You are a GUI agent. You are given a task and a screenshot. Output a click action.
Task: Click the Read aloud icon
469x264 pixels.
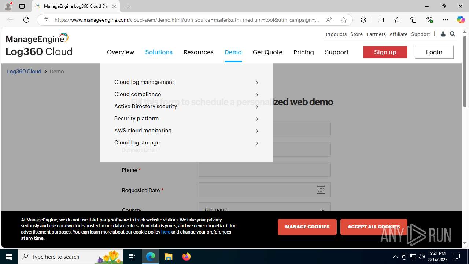coord(329,20)
